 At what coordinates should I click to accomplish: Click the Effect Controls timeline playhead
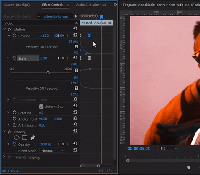coord(101,17)
